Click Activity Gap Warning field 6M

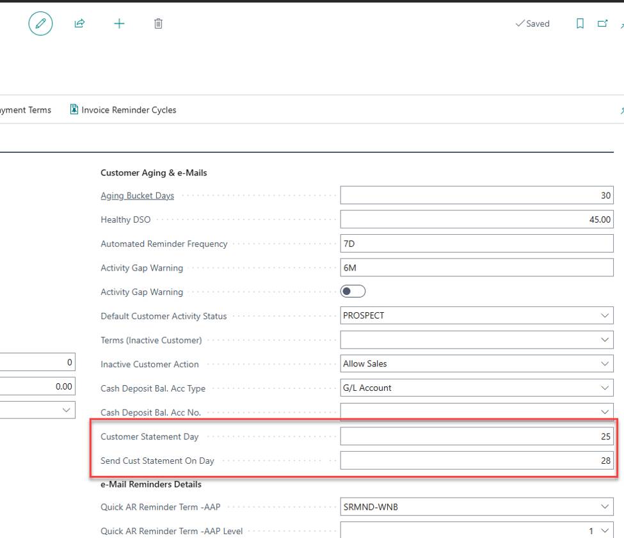pyautogui.click(x=477, y=267)
